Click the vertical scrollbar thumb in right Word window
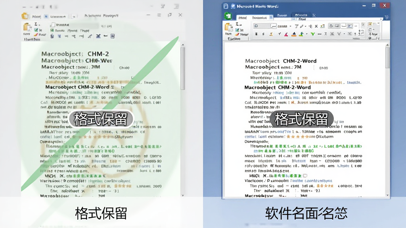The width and height of the screenshot is (406, 228). [387, 57]
